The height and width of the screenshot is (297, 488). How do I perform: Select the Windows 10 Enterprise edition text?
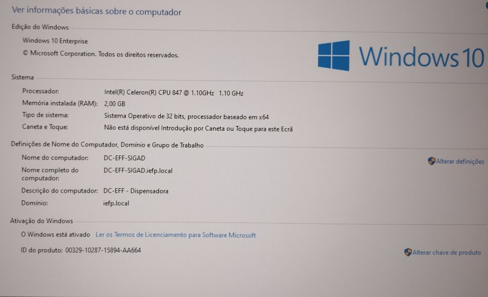(55, 41)
